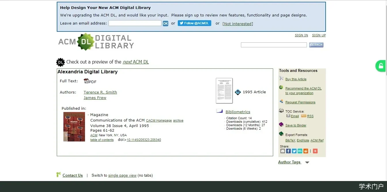387x192 pixels.
Task: Click the Follow @ACMDL Twitter button
Action: 195,23
